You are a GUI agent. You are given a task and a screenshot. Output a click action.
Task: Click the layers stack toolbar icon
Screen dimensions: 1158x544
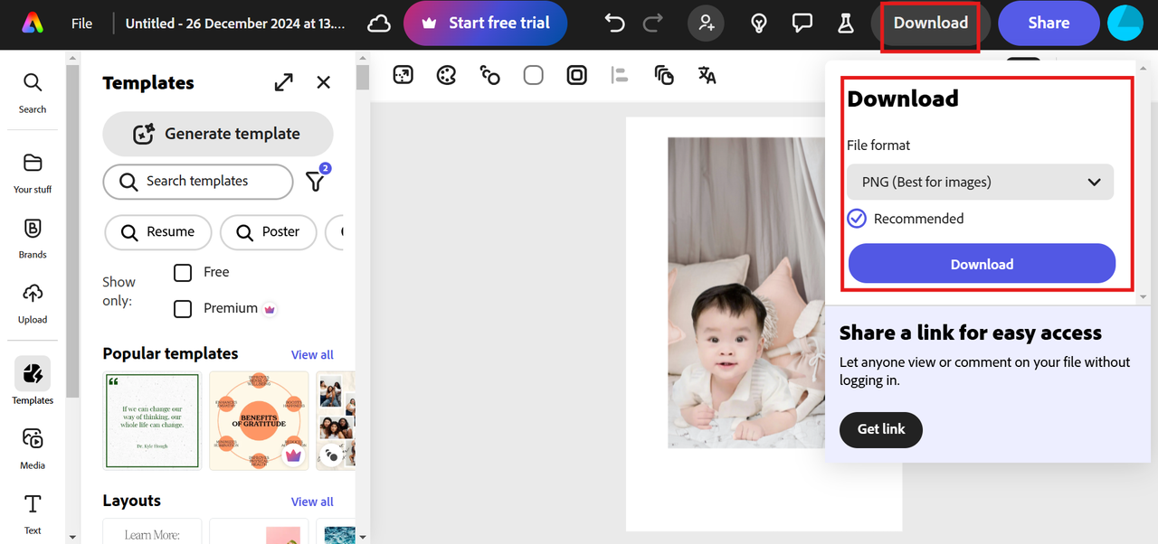click(664, 75)
